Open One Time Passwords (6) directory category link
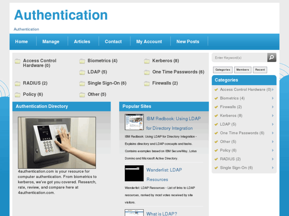 (x=178, y=72)
